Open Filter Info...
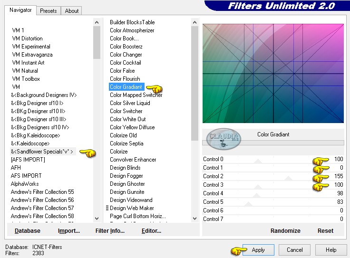The width and height of the screenshot is (350, 258). click(110, 230)
